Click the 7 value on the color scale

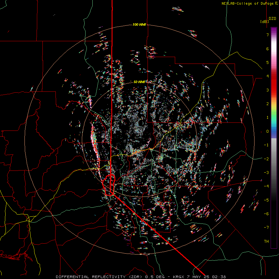coord(268,35)
